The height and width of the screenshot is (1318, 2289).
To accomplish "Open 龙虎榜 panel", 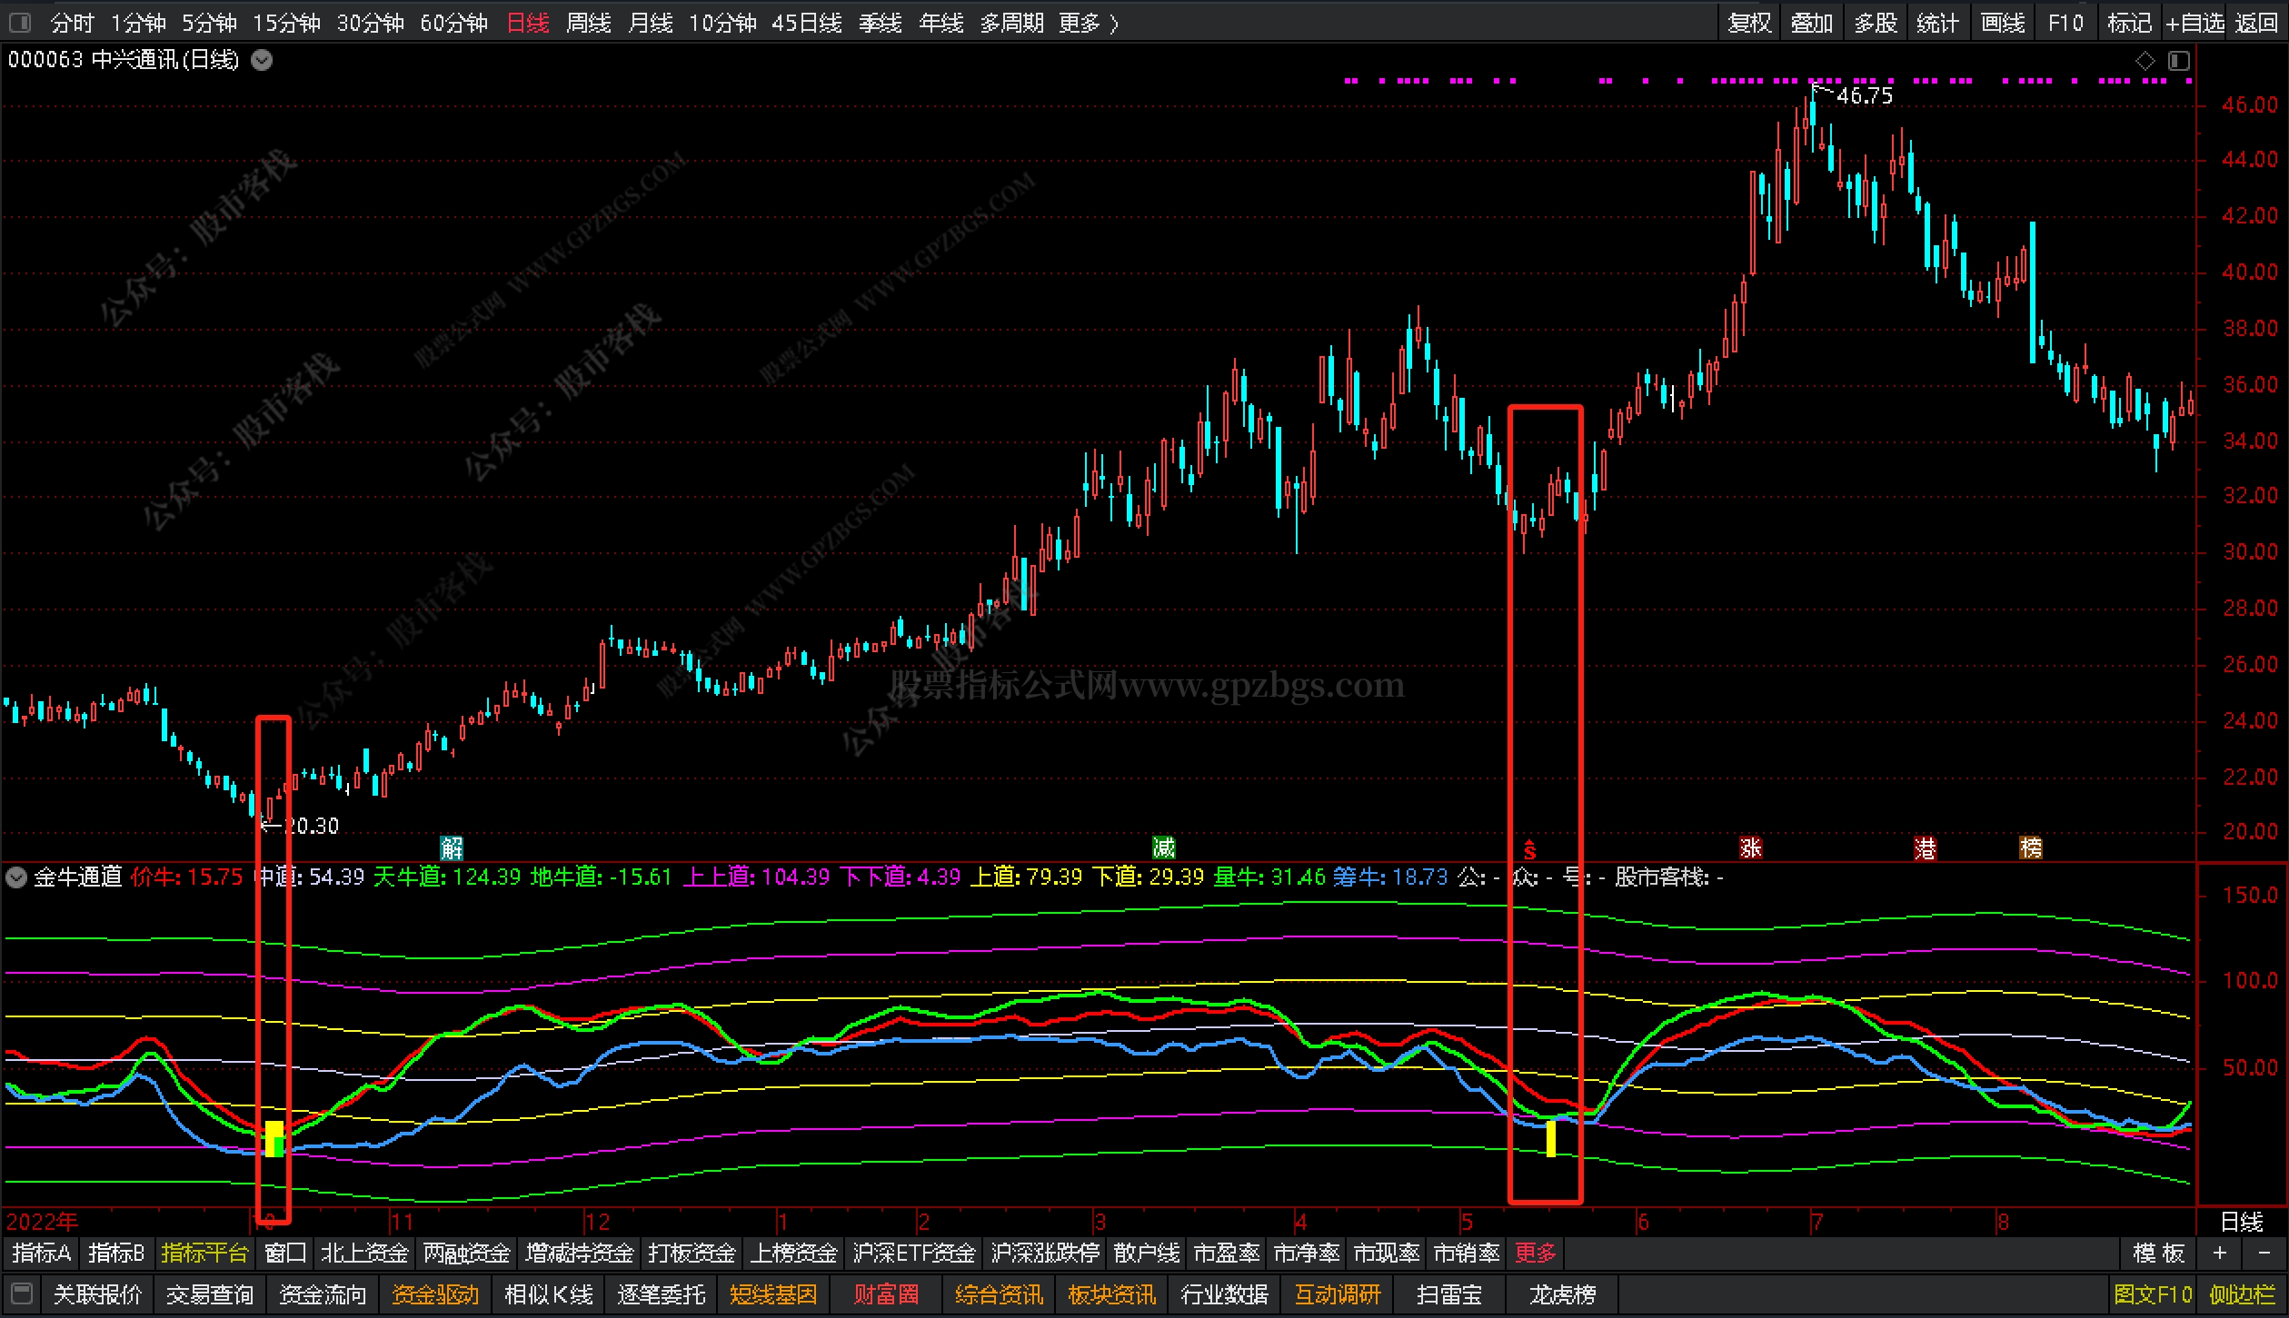I will (x=1562, y=1294).
